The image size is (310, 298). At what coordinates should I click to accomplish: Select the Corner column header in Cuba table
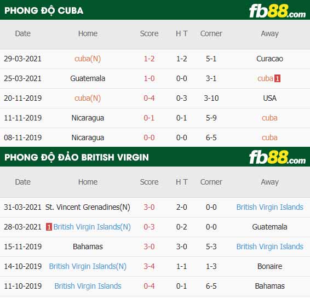(x=211, y=33)
